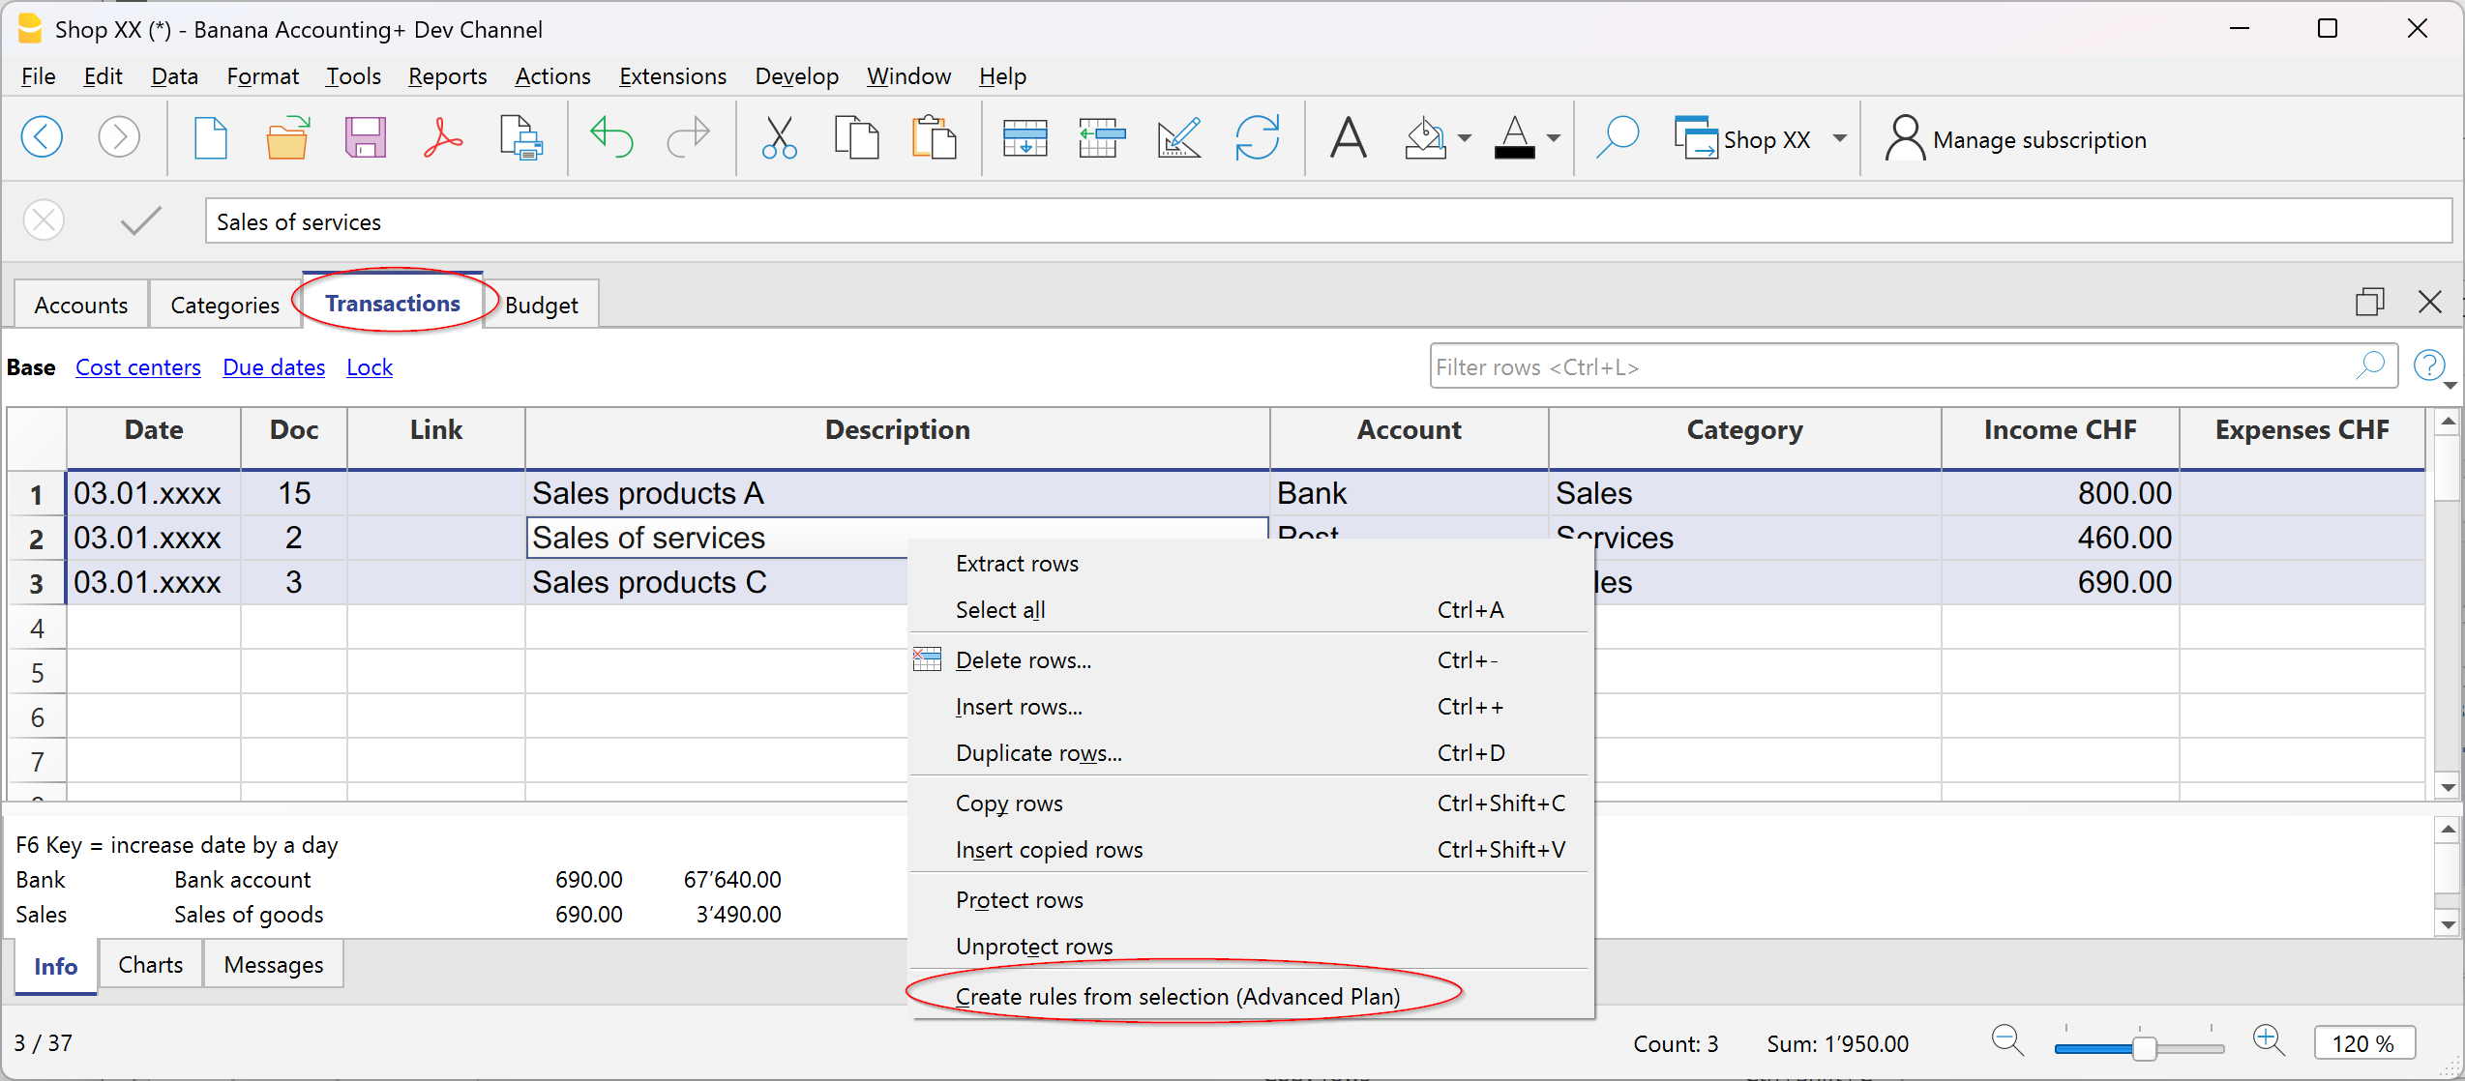Click the Open file folder icon
This screenshot has height=1081, width=2465.
287,138
